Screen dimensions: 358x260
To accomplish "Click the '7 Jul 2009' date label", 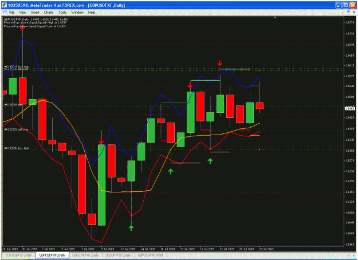I will click(88, 249).
